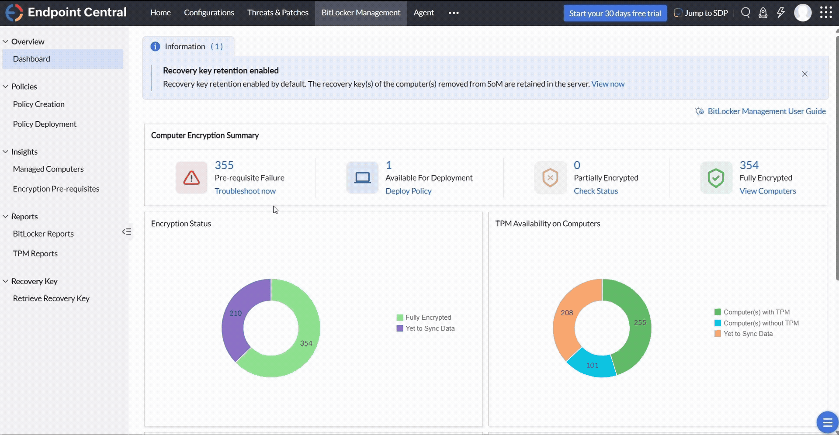Dismiss the recovery key retention notice
Viewport: 839px width, 435px height.
point(804,74)
